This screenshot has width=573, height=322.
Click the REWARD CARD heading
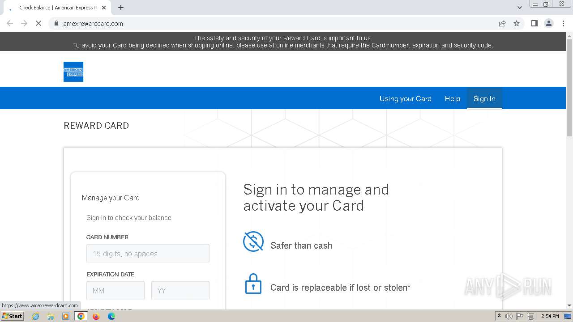coord(96,126)
